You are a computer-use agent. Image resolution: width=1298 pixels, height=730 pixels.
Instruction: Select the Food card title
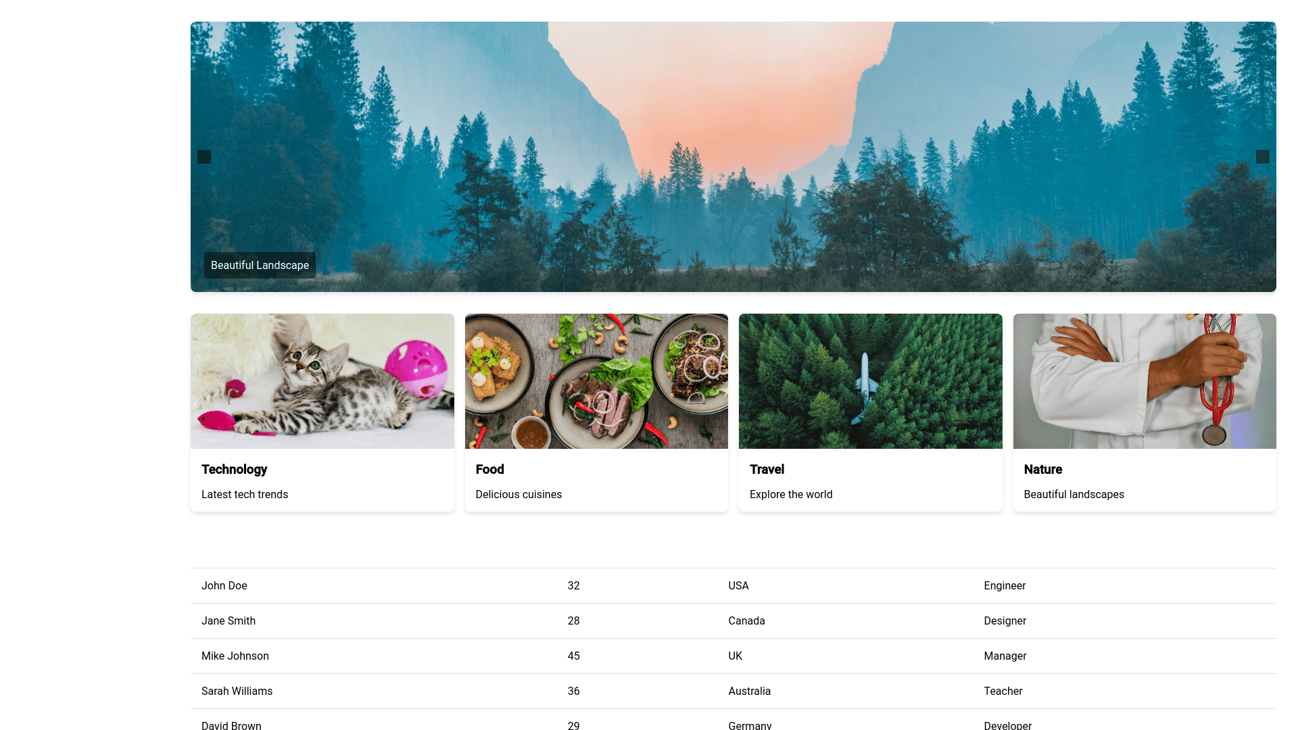pos(490,469)
